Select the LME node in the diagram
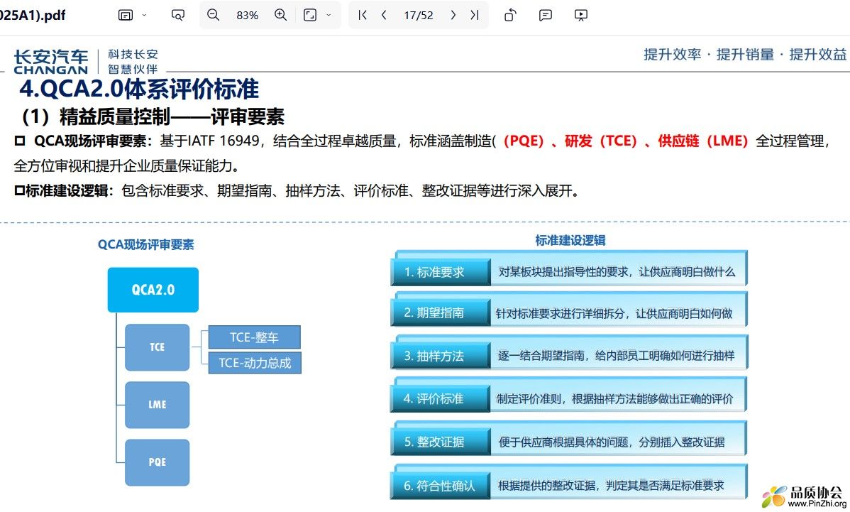Viewport: 850px width, 512px height. [x=158, y=405]
